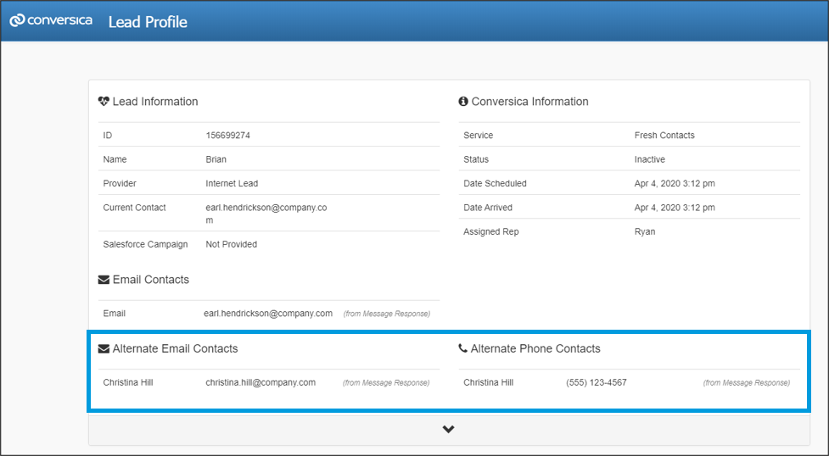
Task: Click the phone icon beside Alternate Phone Contacts
Action: click(462, 348)
